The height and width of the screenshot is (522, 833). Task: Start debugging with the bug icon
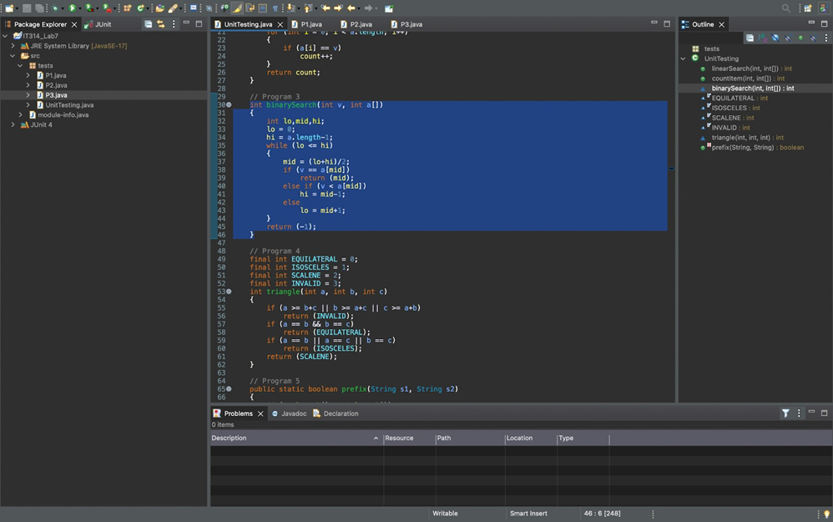[55, 8]
